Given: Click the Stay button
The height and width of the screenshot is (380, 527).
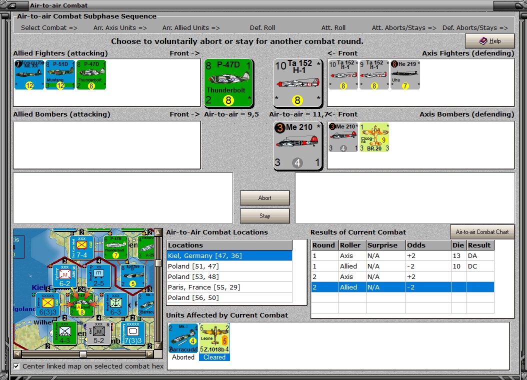Looking at the screenshot, I should (x=265, y=216).
